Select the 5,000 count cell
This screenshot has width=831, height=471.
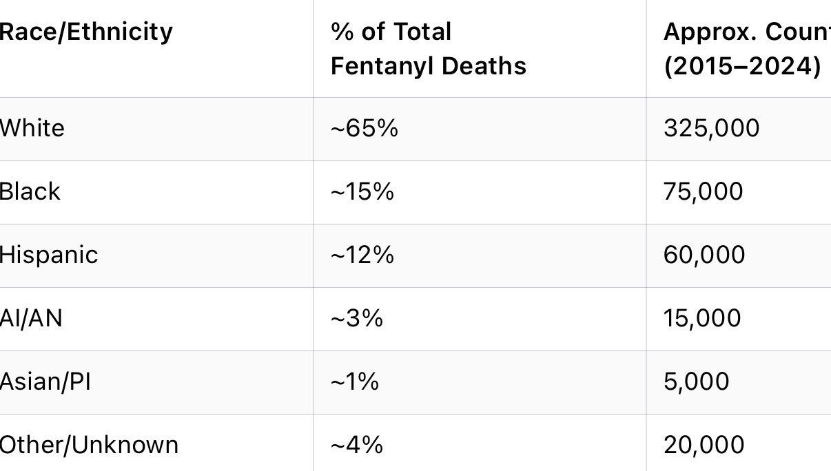click(x=696, y=381)
